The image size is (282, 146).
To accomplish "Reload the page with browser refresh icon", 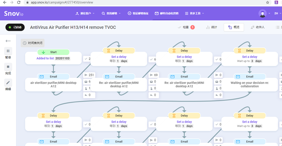I will (x=19, y=2).
